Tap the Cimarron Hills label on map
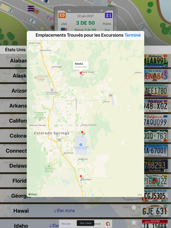The image size is (171, 228). [89, 125]
